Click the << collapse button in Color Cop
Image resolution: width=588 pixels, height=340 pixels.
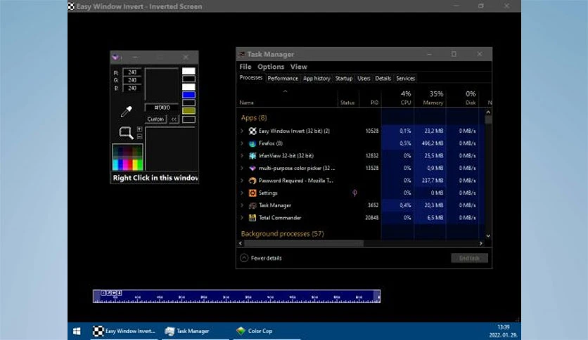(174, 119)
